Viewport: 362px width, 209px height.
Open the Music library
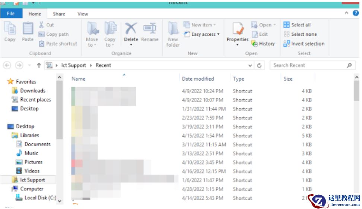(x=27, y=153)
